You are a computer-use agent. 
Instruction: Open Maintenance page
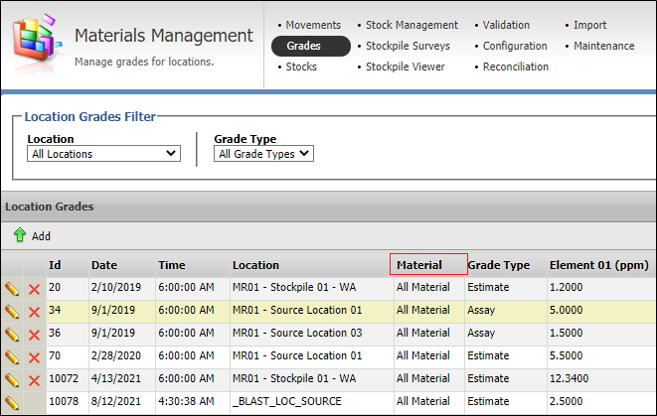click(x=603, y=46)
